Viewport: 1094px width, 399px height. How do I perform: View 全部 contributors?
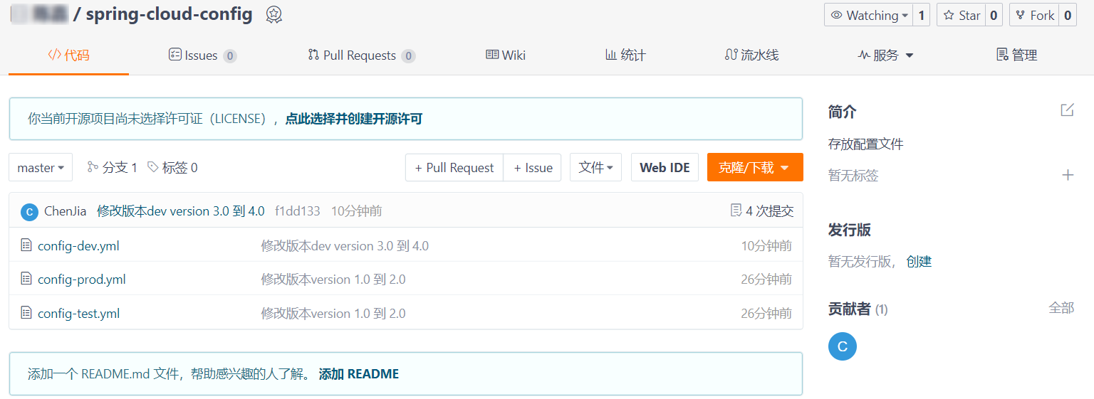click(x=1061, y=308)
